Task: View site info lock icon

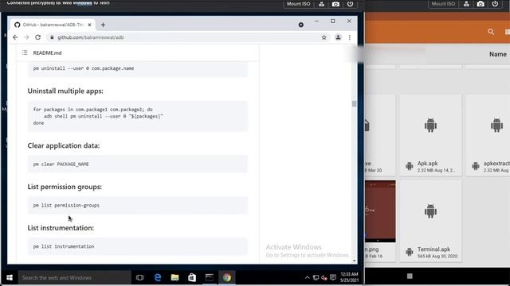Action: tap(52, 37)
